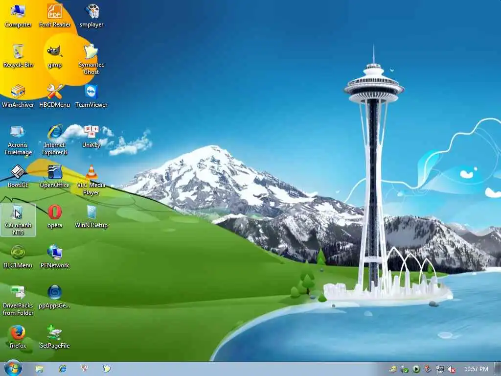The width and height of the screenshot is (501, 376).
Task: Select the TeamViewer desktop icon
Action: coord(91,96)
